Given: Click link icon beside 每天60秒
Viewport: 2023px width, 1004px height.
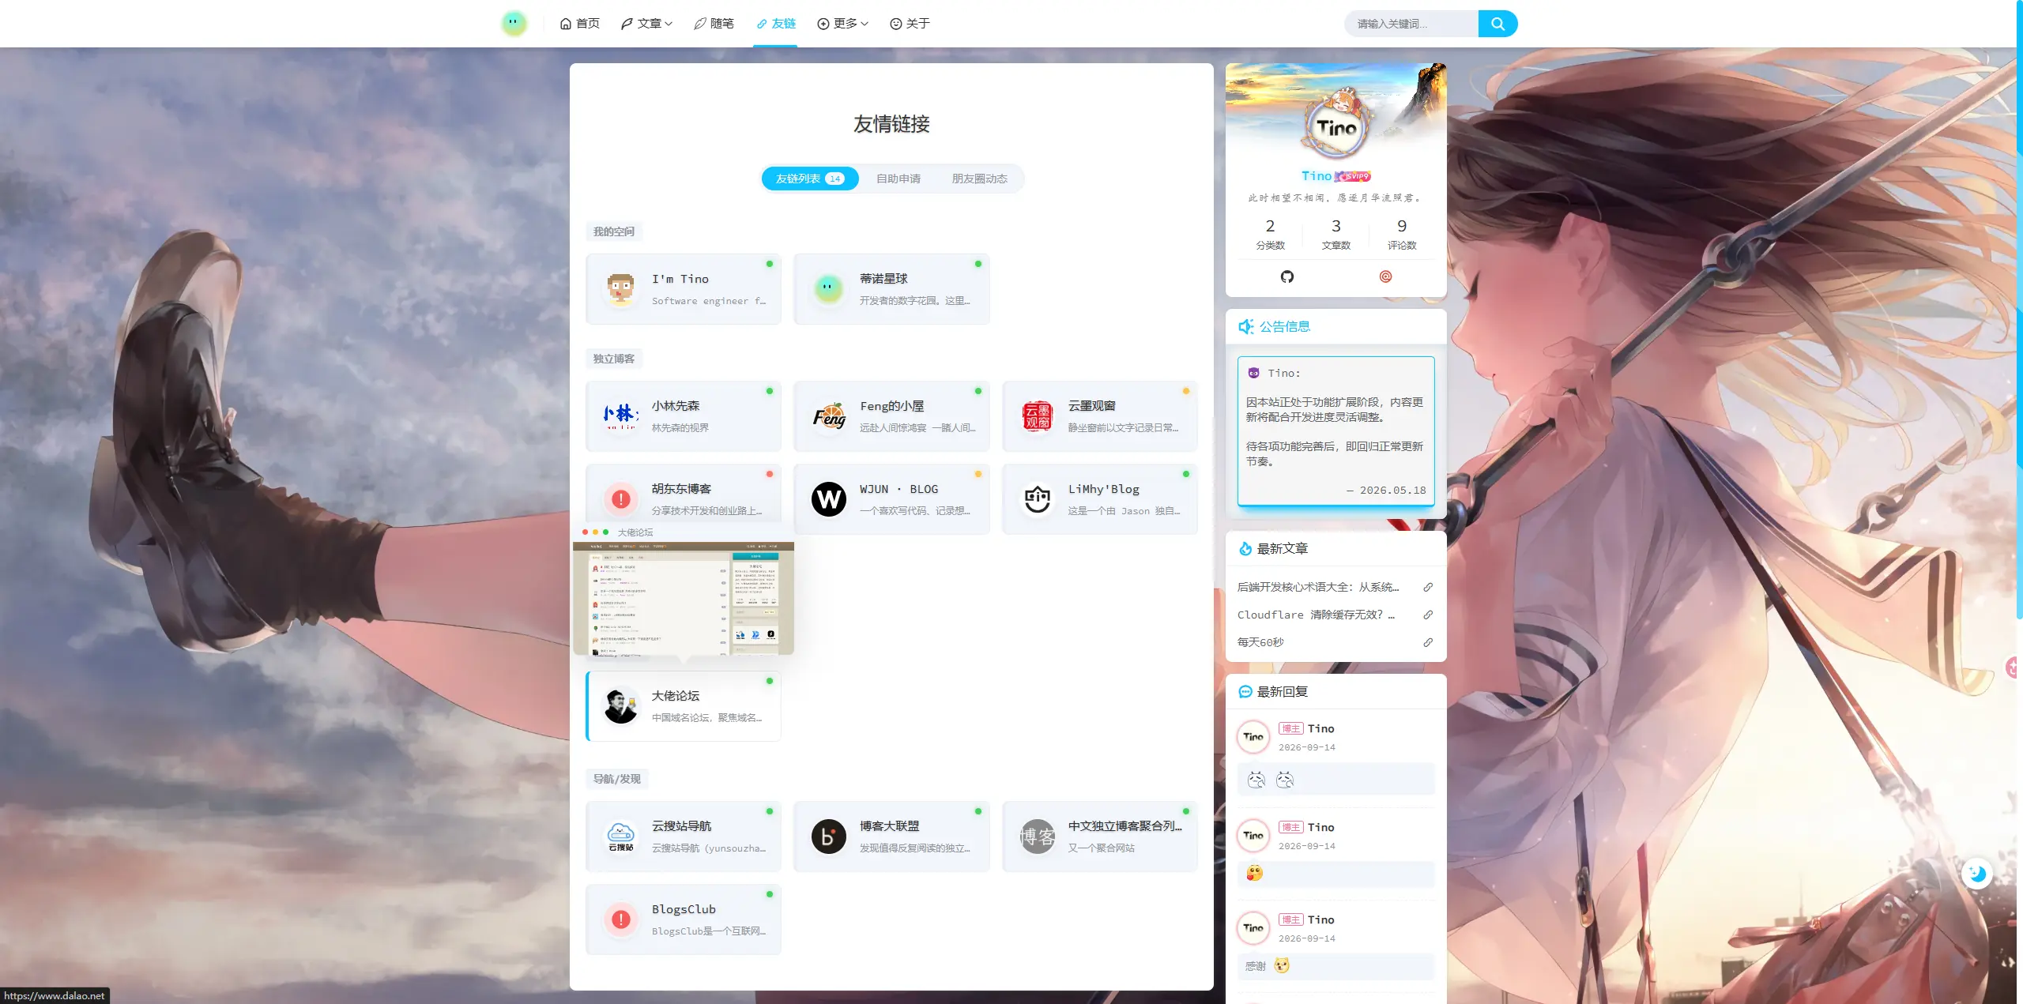Looking at the screenshot, I should pyautogui.click(x=1428, y=642).
